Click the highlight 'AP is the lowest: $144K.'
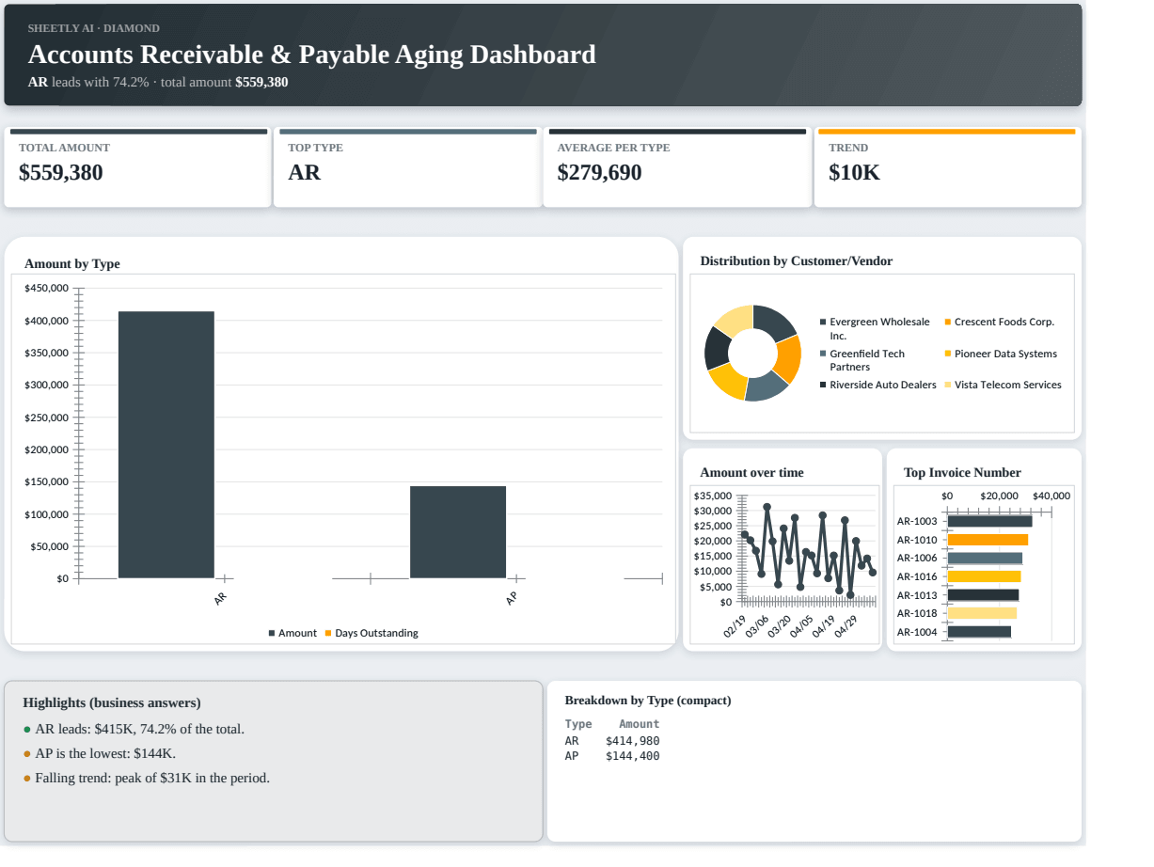The width and height of the screenshot is (1154, 867). [105, 753]
